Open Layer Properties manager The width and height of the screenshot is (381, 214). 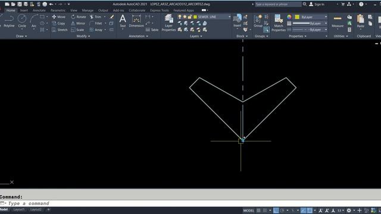168,23
